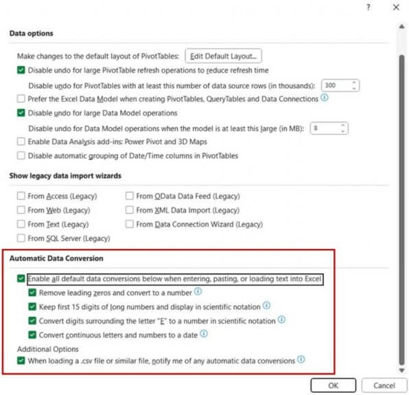Close the options dialog with X
409x395 pixels.
(396, 8)
